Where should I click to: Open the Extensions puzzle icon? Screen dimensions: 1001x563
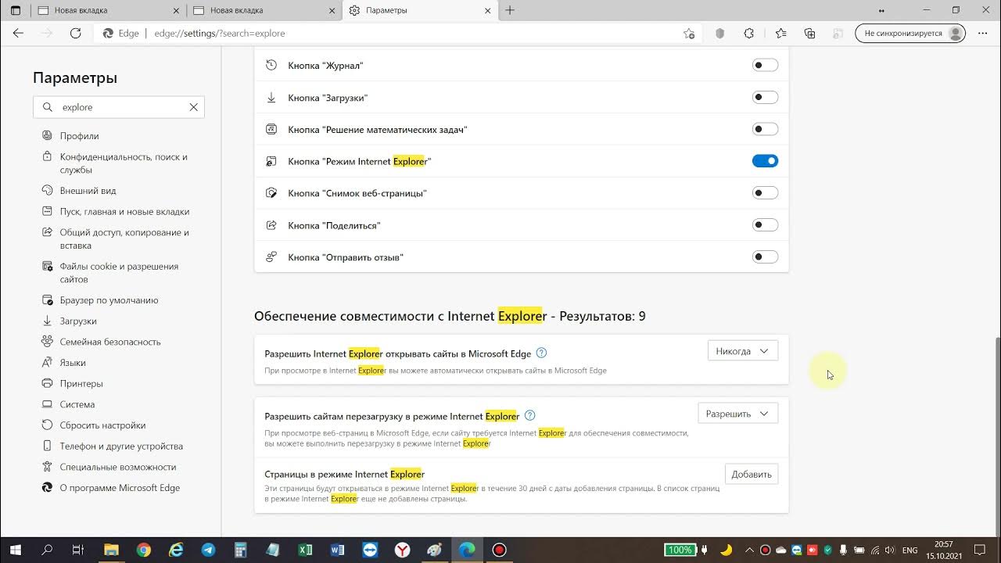749,34
